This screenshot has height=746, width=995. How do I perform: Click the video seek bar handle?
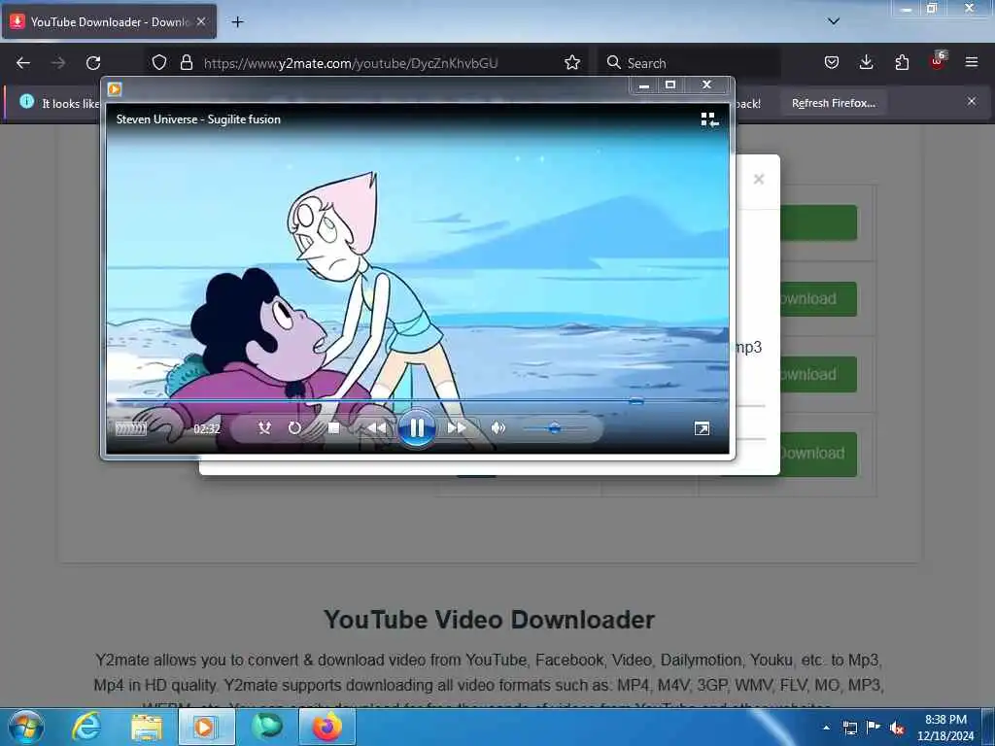635,401
